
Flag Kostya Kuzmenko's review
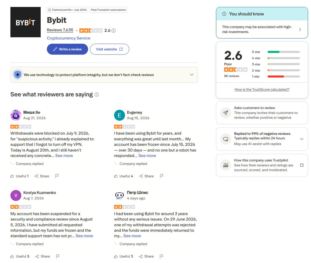click(x=58, y=256)
